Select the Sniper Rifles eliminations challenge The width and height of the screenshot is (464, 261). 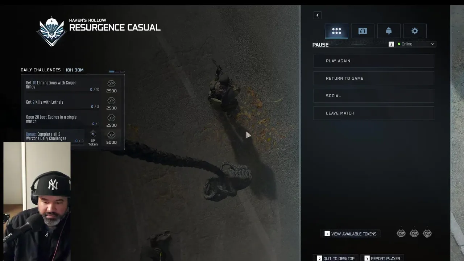[x=63, y=86]
